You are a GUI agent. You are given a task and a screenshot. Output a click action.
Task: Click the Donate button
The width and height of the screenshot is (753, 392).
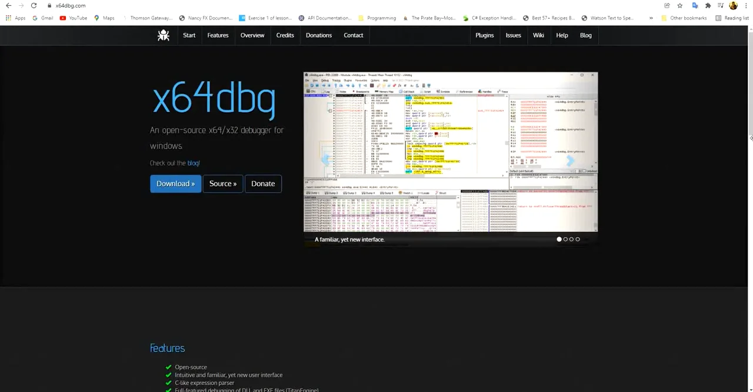click(263, 184)
